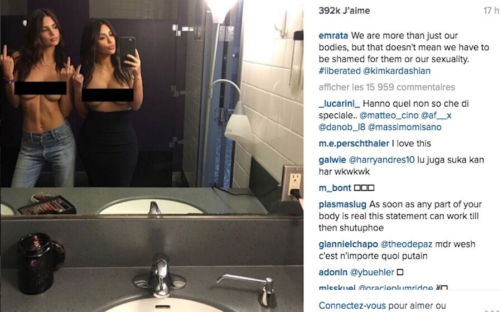The width and height of the screenshot is (502, 312).
Task: Open the @massimomisano mention
Action: pyautogui.click(x=405, y=127)
